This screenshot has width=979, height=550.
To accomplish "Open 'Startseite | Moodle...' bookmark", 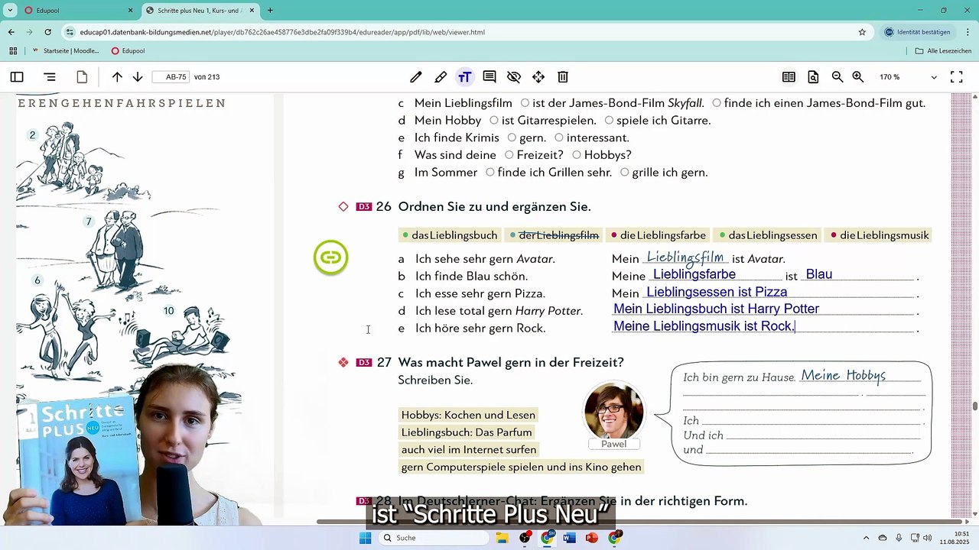I will 66,51.
